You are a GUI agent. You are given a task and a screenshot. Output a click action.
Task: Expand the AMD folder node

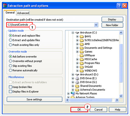tap(77, 44)
